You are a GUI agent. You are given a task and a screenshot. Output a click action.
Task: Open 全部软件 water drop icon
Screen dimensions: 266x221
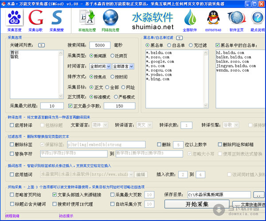pos(190,20)
